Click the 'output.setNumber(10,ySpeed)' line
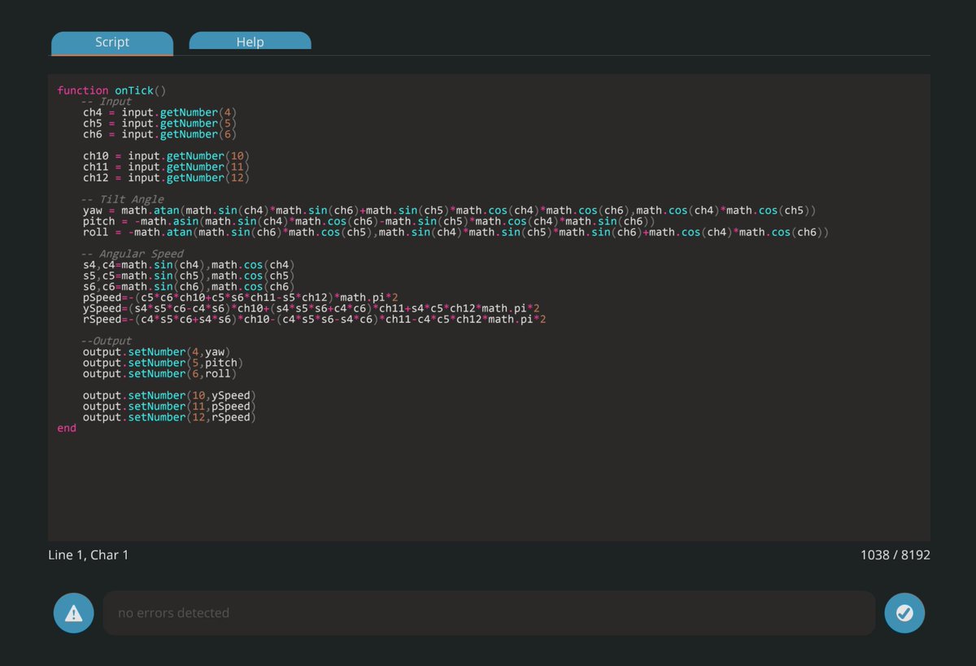The image size is (976, 666). [x=170, y=395]
